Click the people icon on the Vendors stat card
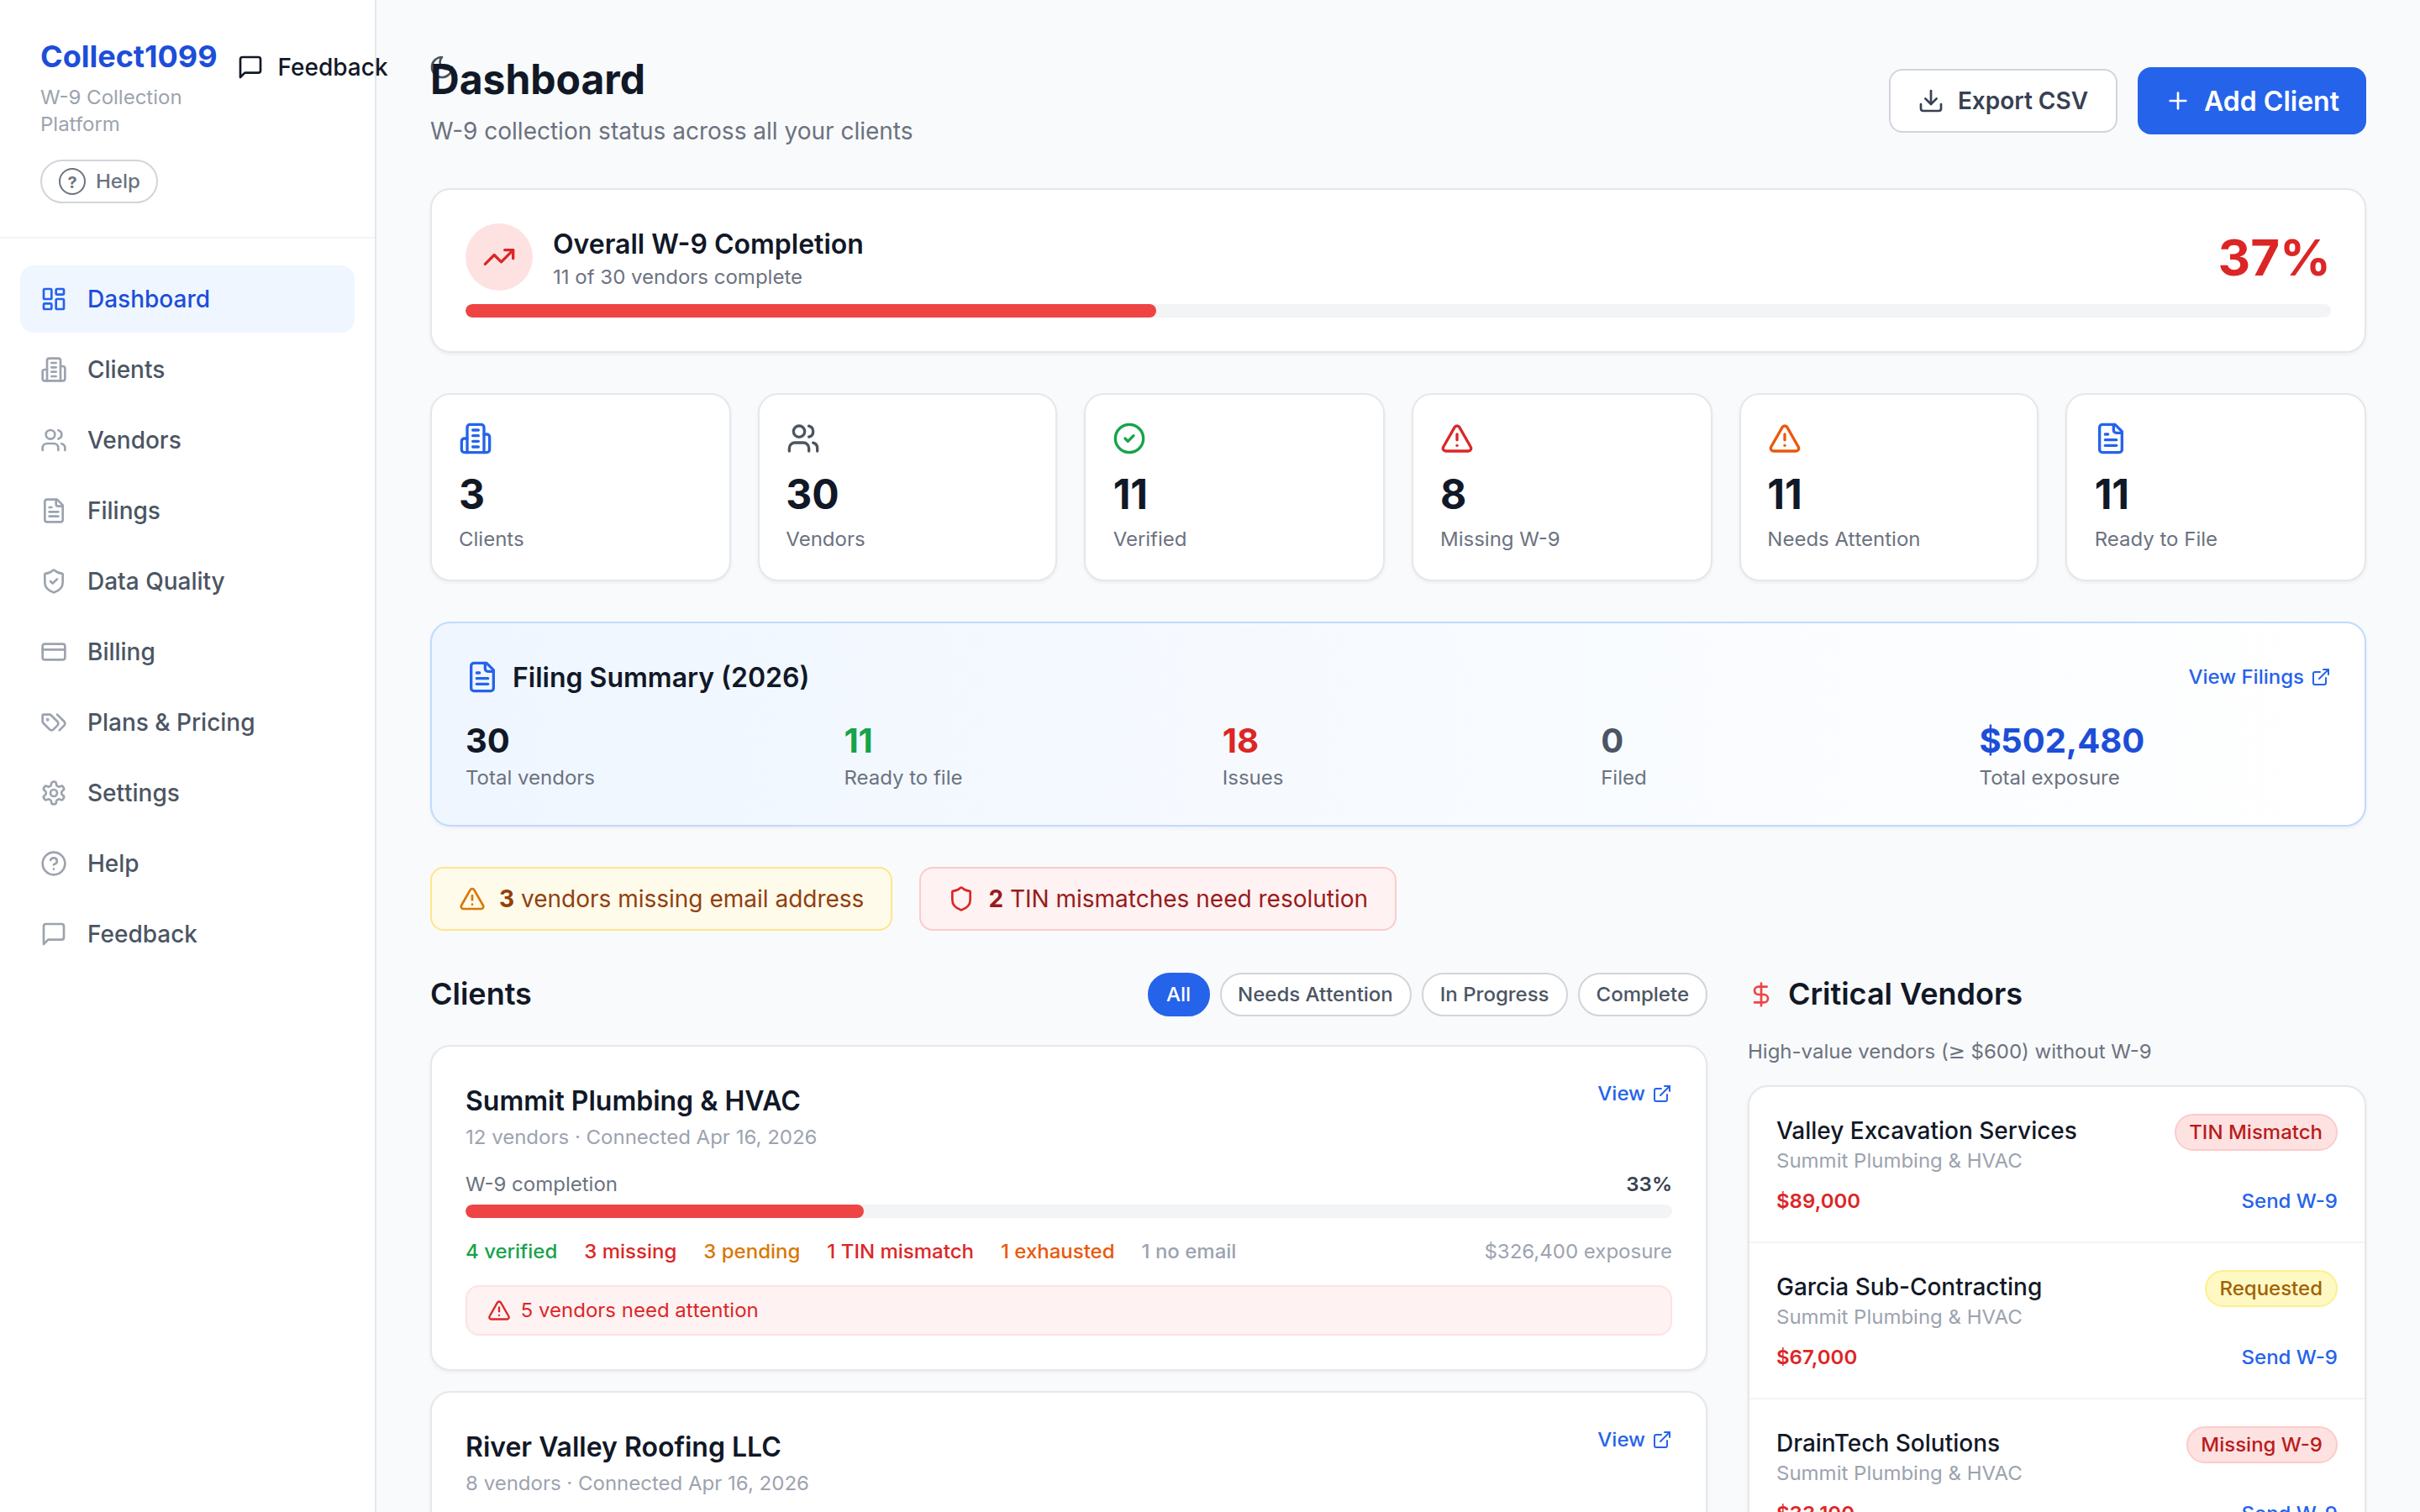2420x1512 pixels. [803, 438]
